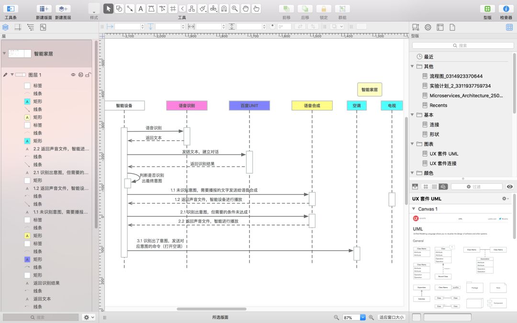517x323 pixels.
Task: Open the 样式 style dropdown
Action: (94, 9)
